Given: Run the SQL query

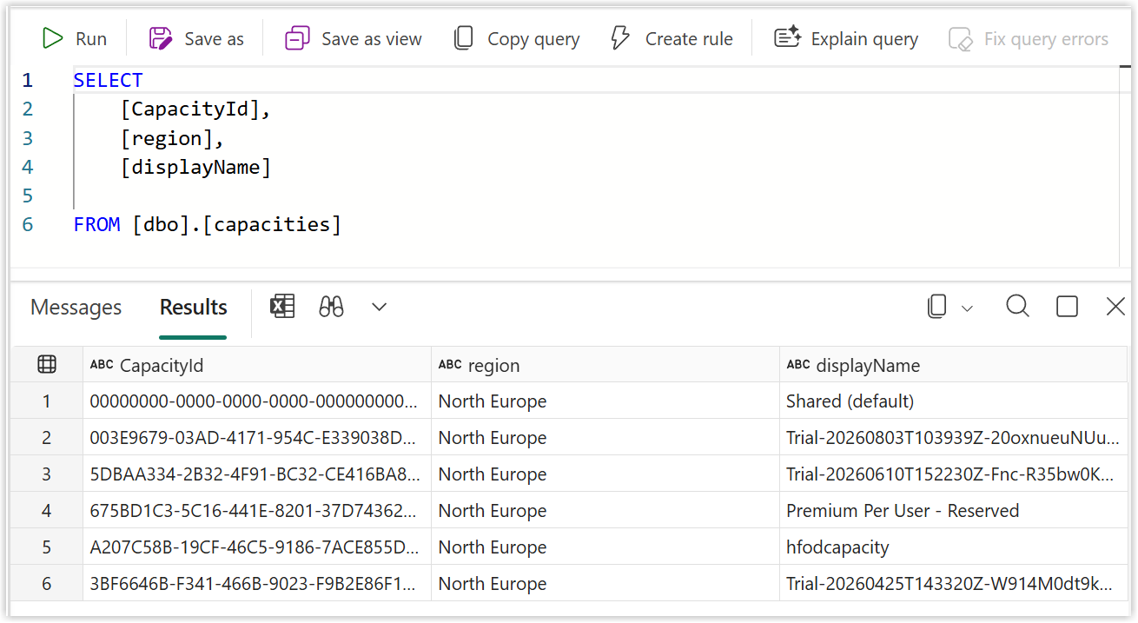Looking at the screenshot, I should click(75, 39).
